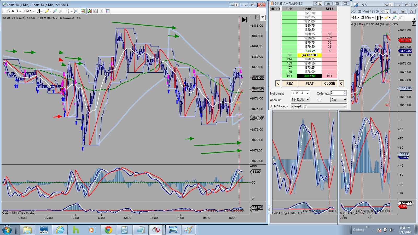Open Google Chrome from taskbar
Viewport: 418px width, 235px height.
point(108,230)
